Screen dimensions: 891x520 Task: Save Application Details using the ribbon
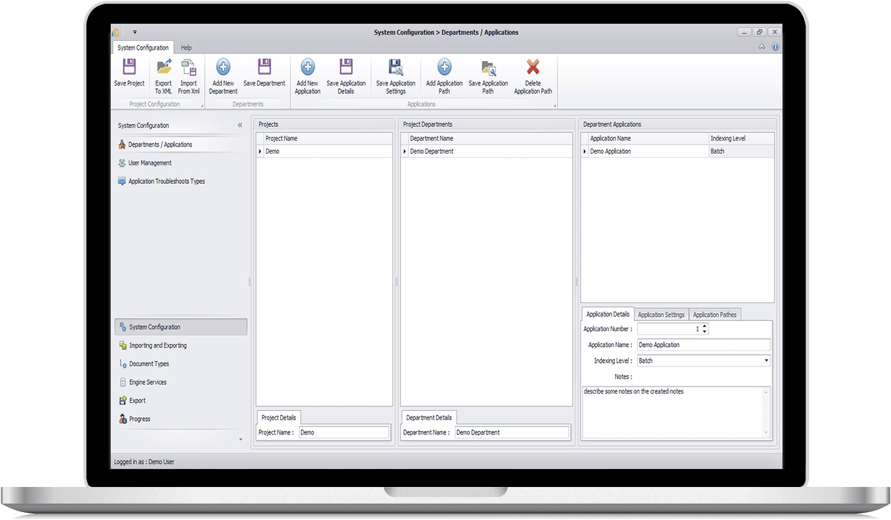coord(346,77)
